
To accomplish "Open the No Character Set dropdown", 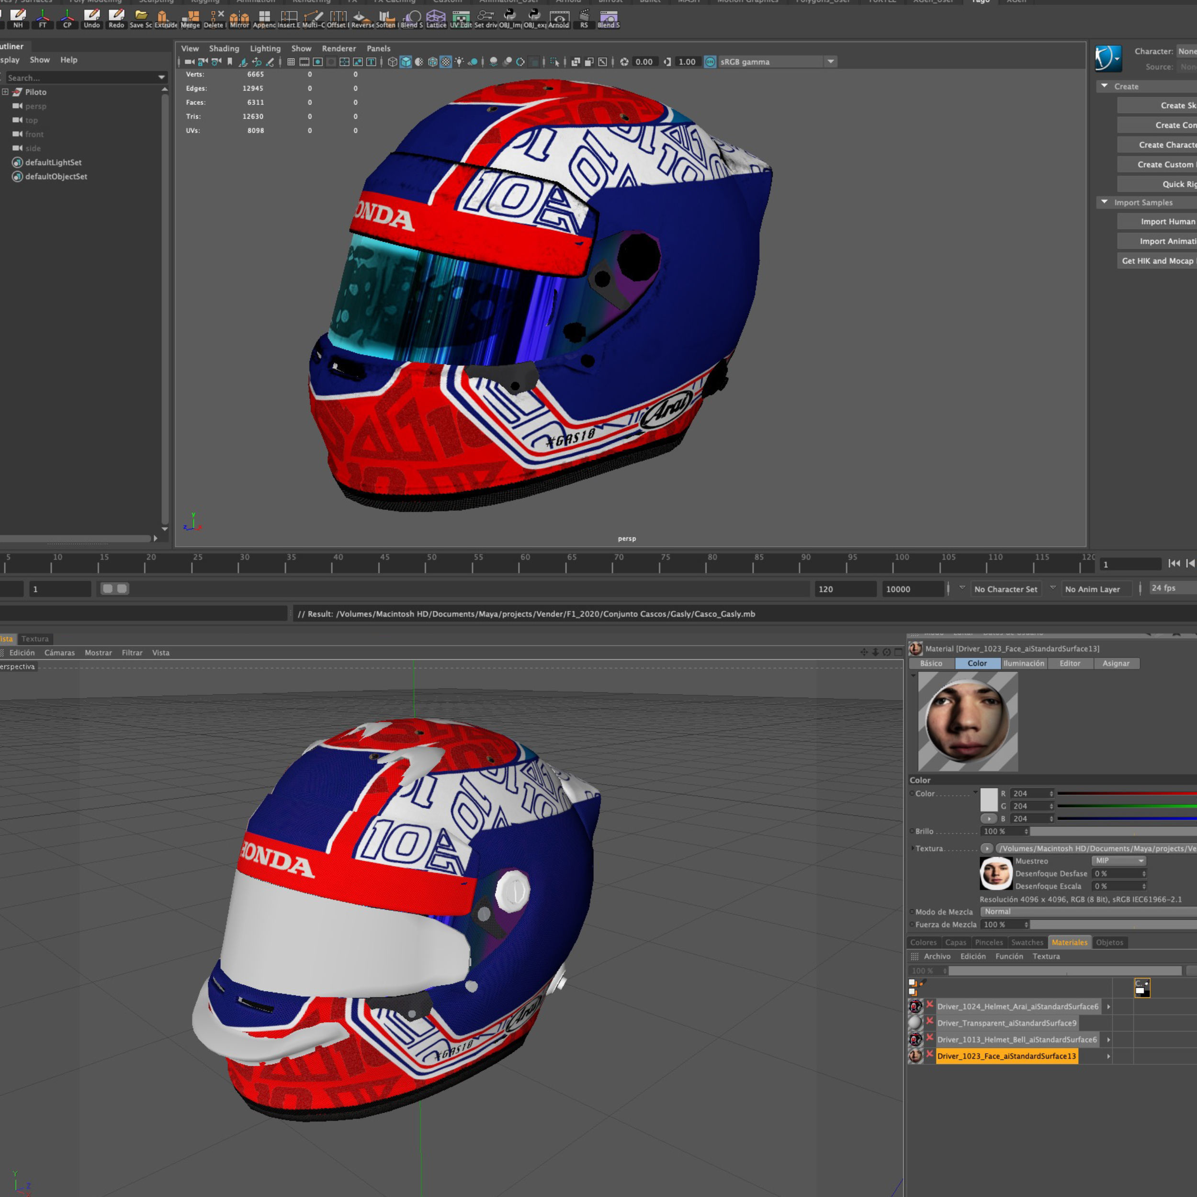I will pos(1005,589).
